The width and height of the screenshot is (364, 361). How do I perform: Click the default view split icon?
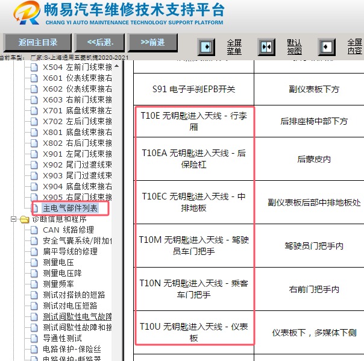pyautogui.click(x=266, y=47)
